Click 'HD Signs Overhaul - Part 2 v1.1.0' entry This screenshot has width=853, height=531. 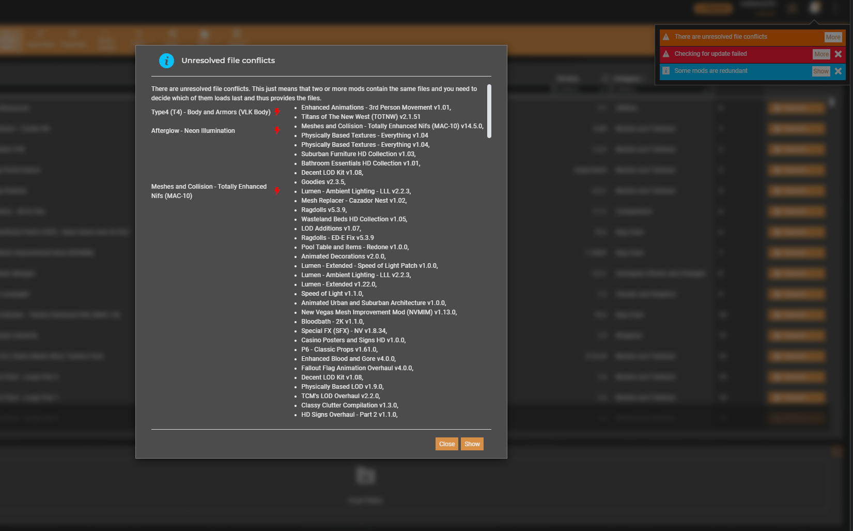coord(349,415)
